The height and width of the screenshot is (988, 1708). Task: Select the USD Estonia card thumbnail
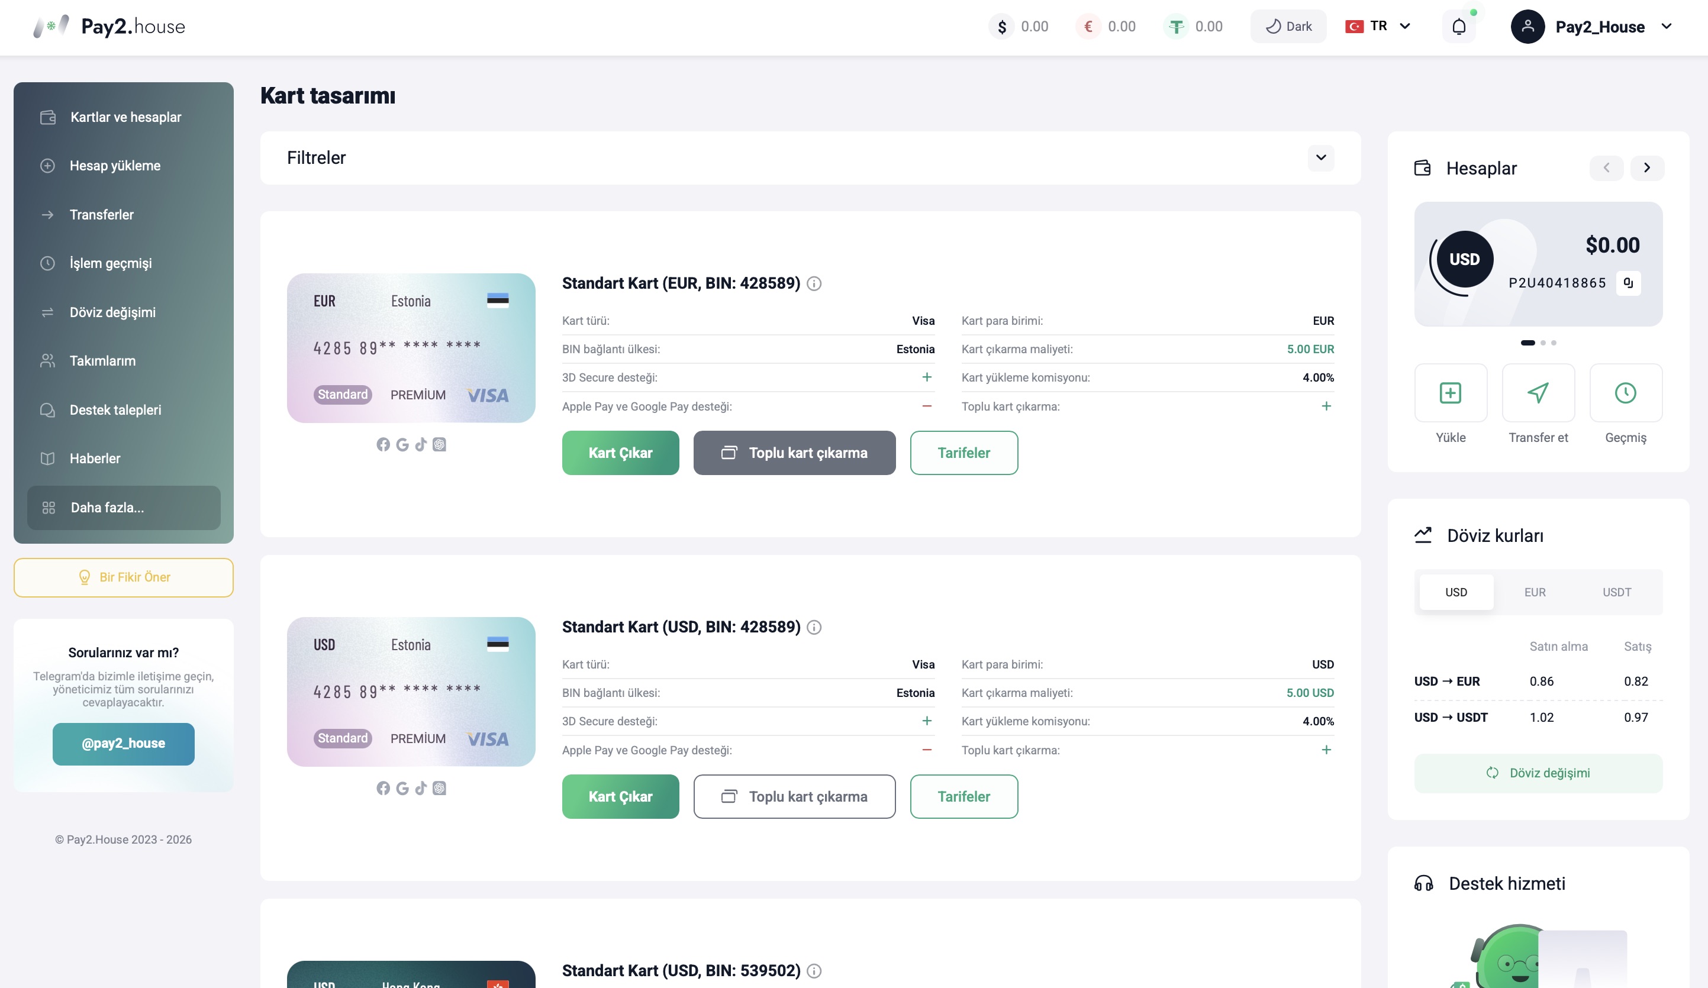pos(411,691)
